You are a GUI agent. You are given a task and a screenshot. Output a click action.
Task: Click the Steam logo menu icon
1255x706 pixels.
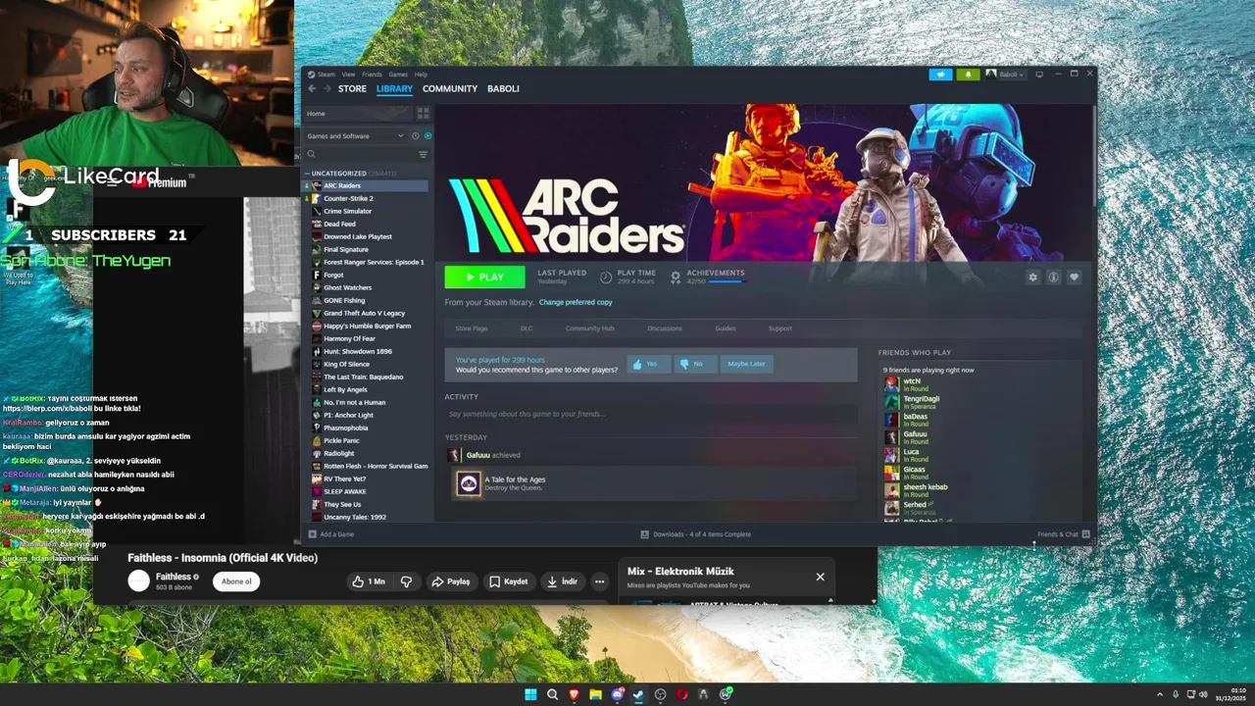pos(310,75)
